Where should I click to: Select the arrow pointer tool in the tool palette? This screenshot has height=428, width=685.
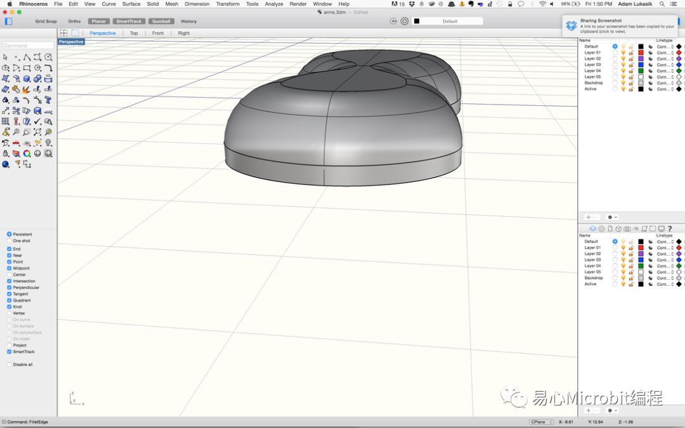[6, 57]
